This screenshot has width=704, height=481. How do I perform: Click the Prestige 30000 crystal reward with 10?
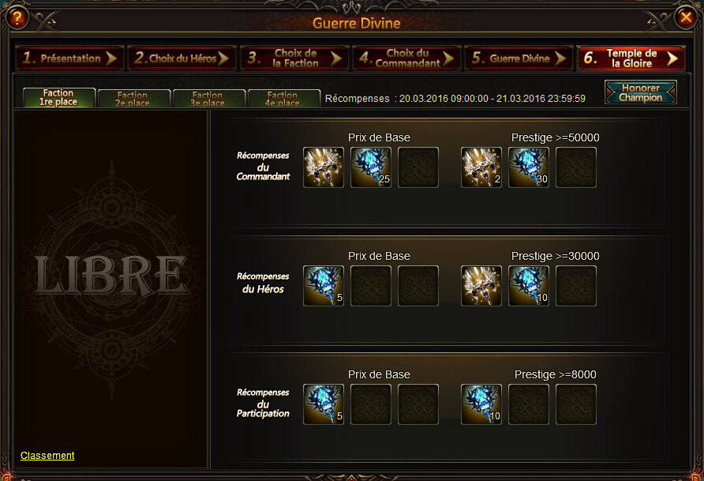[529, 286]
